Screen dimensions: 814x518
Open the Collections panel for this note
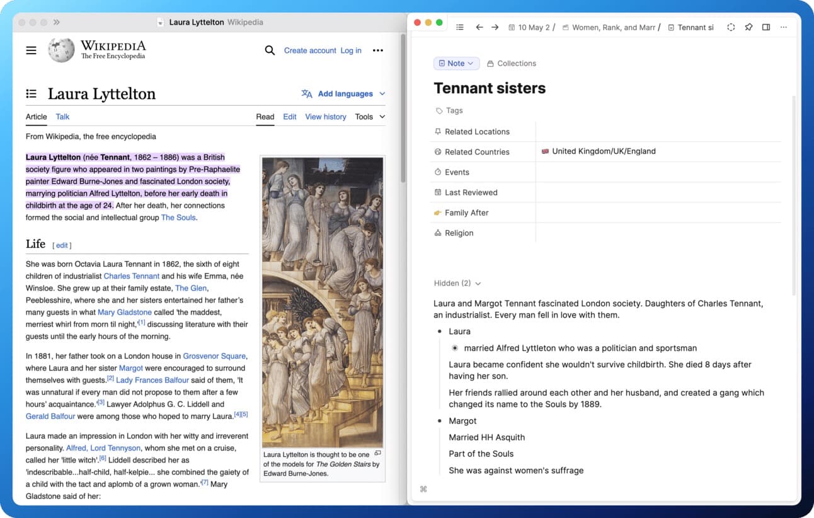511,63
